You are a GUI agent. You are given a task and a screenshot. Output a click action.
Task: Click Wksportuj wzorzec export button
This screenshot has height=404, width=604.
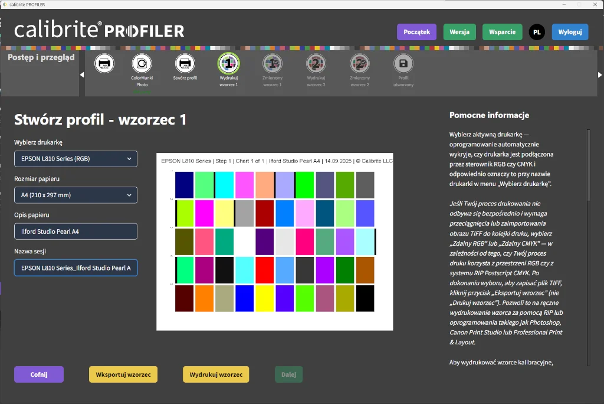pyautogui.click(x=123, y=374)
